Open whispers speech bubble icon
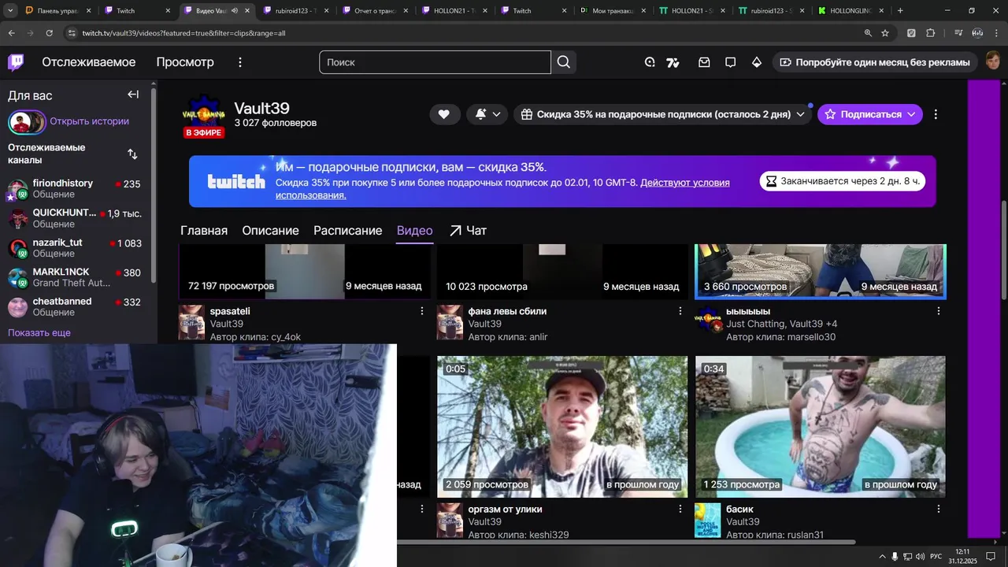Image resolution: width=1008 pixels, height=567 pixels. click(730, 62)
